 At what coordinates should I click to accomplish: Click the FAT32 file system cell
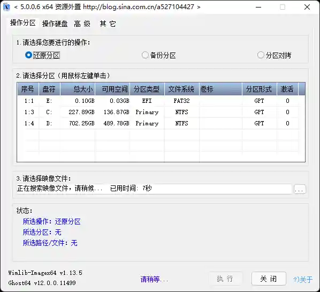[181, 101]
